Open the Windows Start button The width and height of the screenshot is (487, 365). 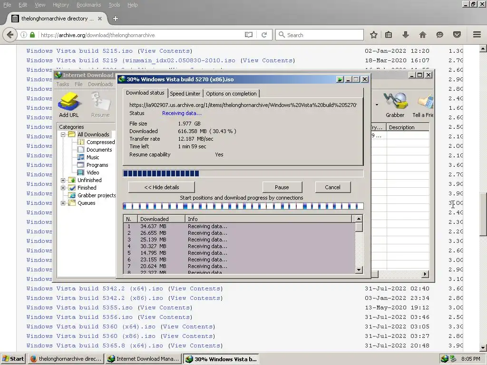[13, 359]
